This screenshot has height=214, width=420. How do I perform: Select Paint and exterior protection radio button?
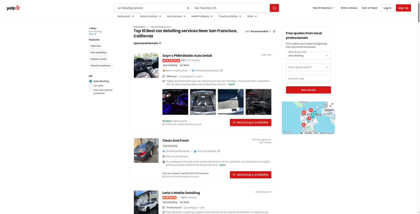(x=91, y=90)
